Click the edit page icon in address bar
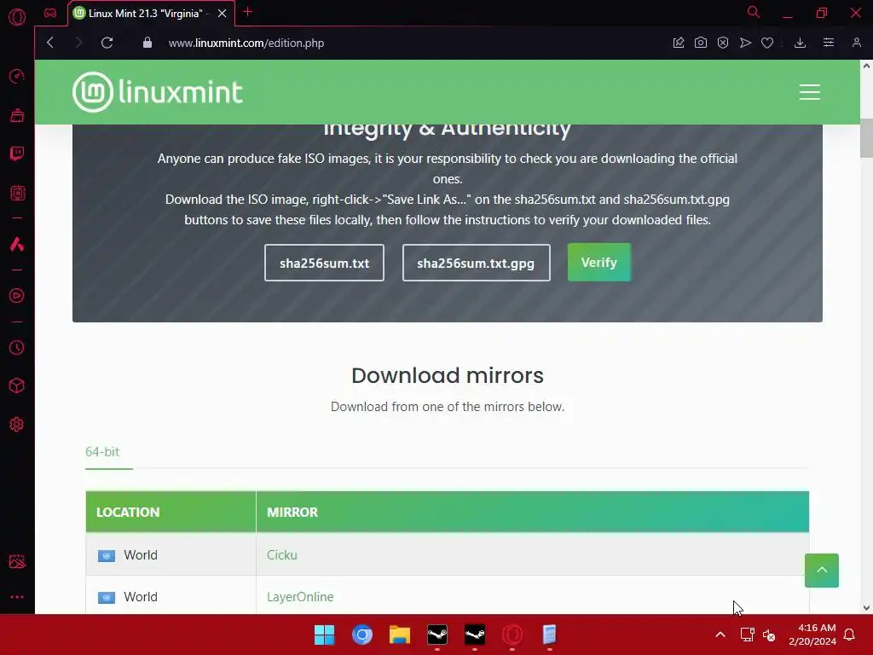This screenshot has height=655, width=873. (679, 43)
